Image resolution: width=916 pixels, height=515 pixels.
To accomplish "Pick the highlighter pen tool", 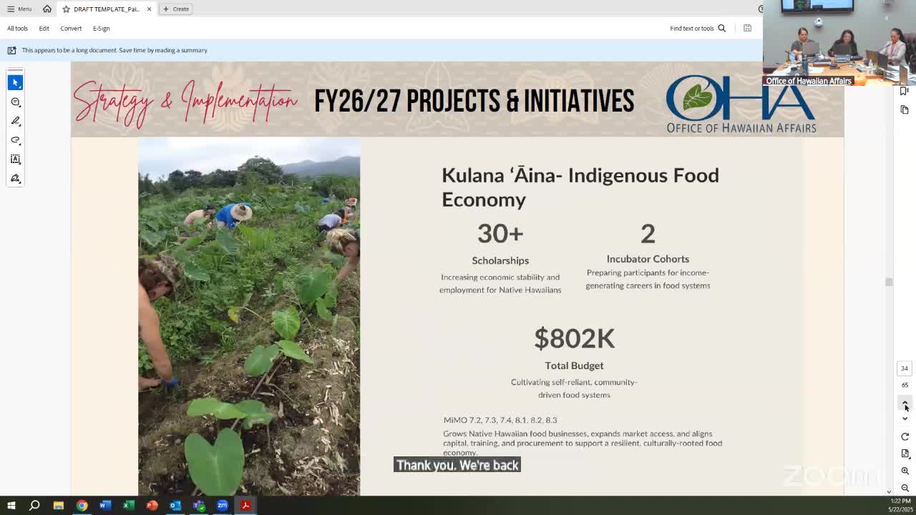I will tap(15, 121).
